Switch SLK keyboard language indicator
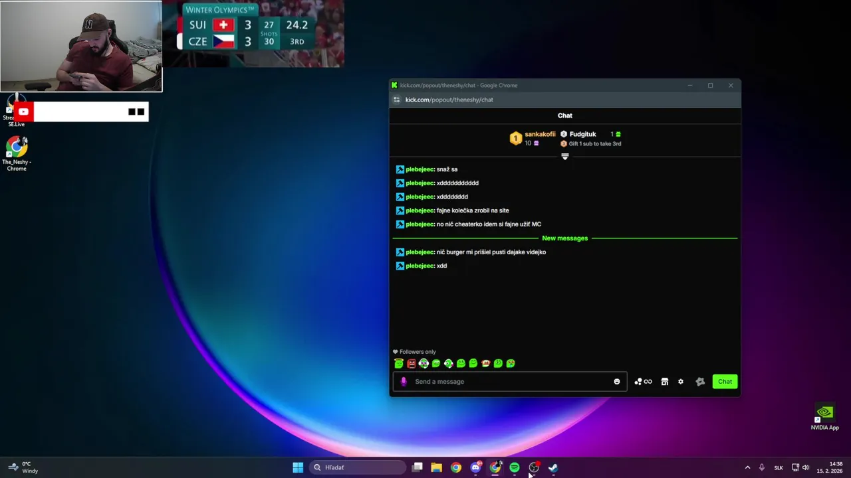Screen dimensions: 851x478 [x=779, y=467]
